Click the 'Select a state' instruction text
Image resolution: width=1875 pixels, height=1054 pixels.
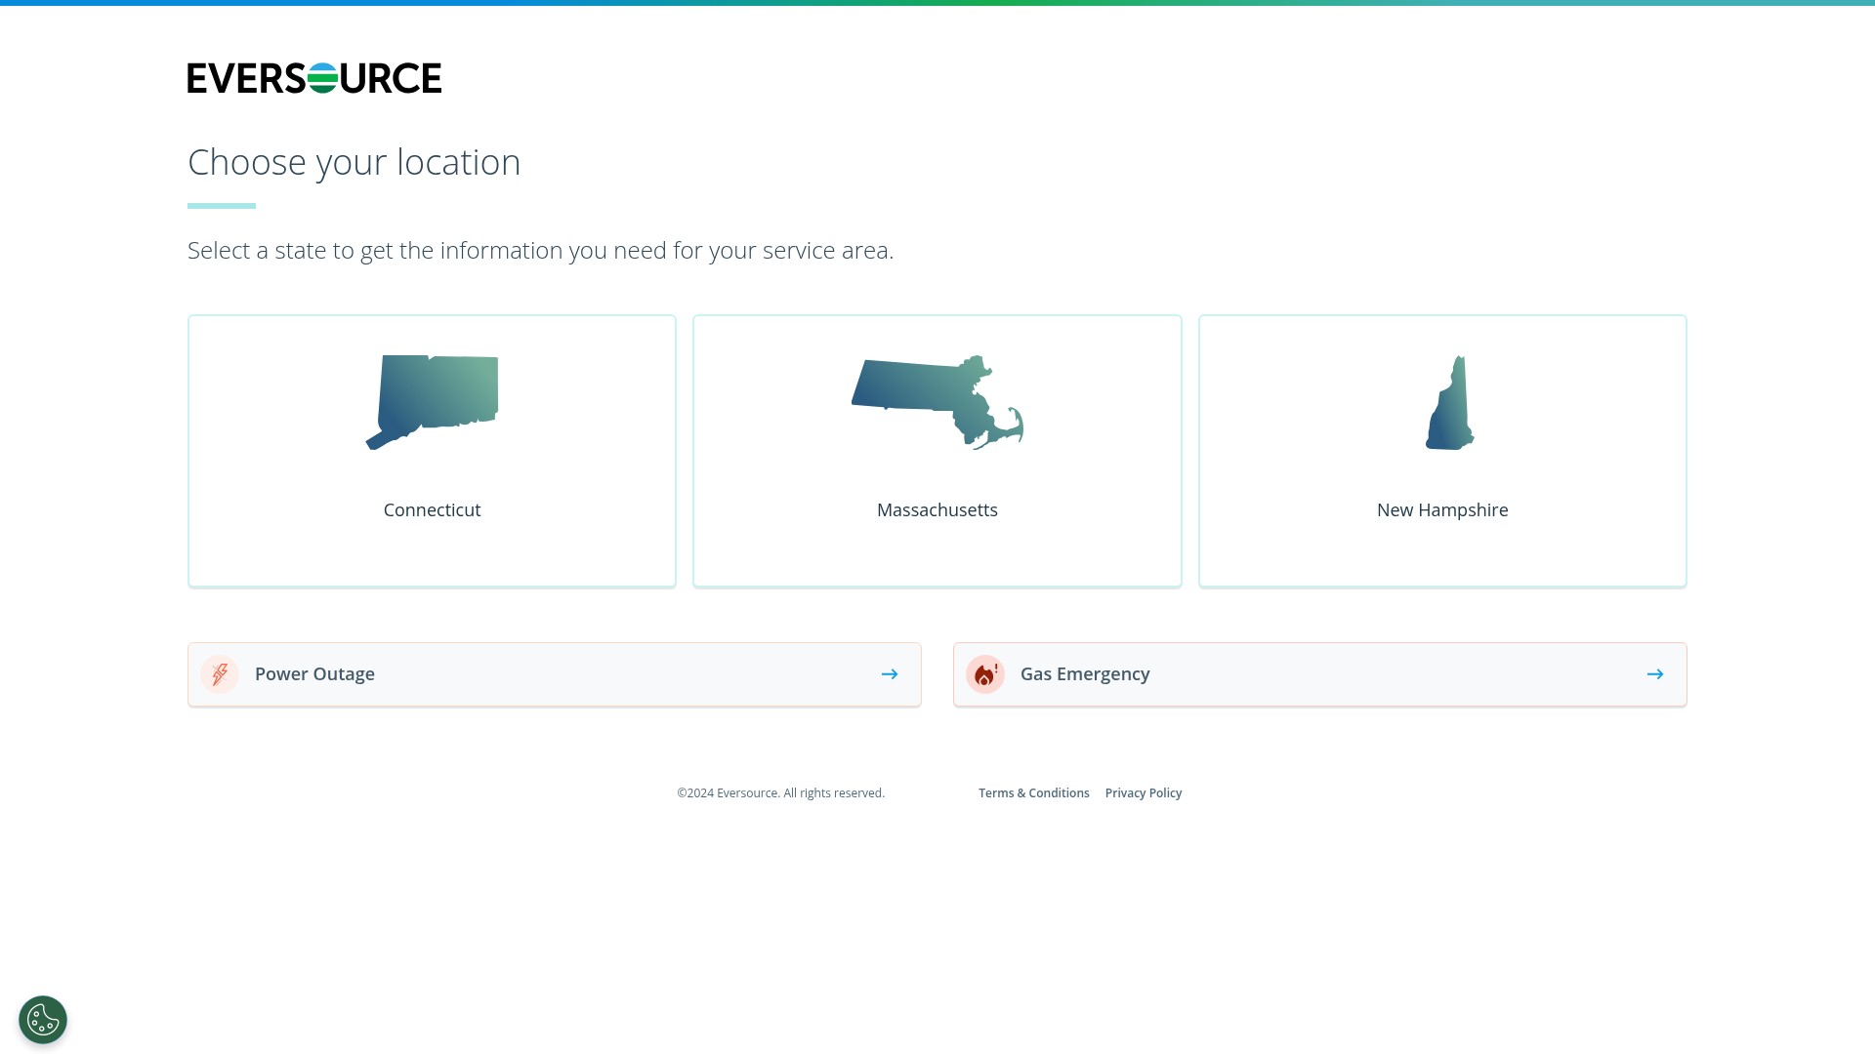coord(541,251)
